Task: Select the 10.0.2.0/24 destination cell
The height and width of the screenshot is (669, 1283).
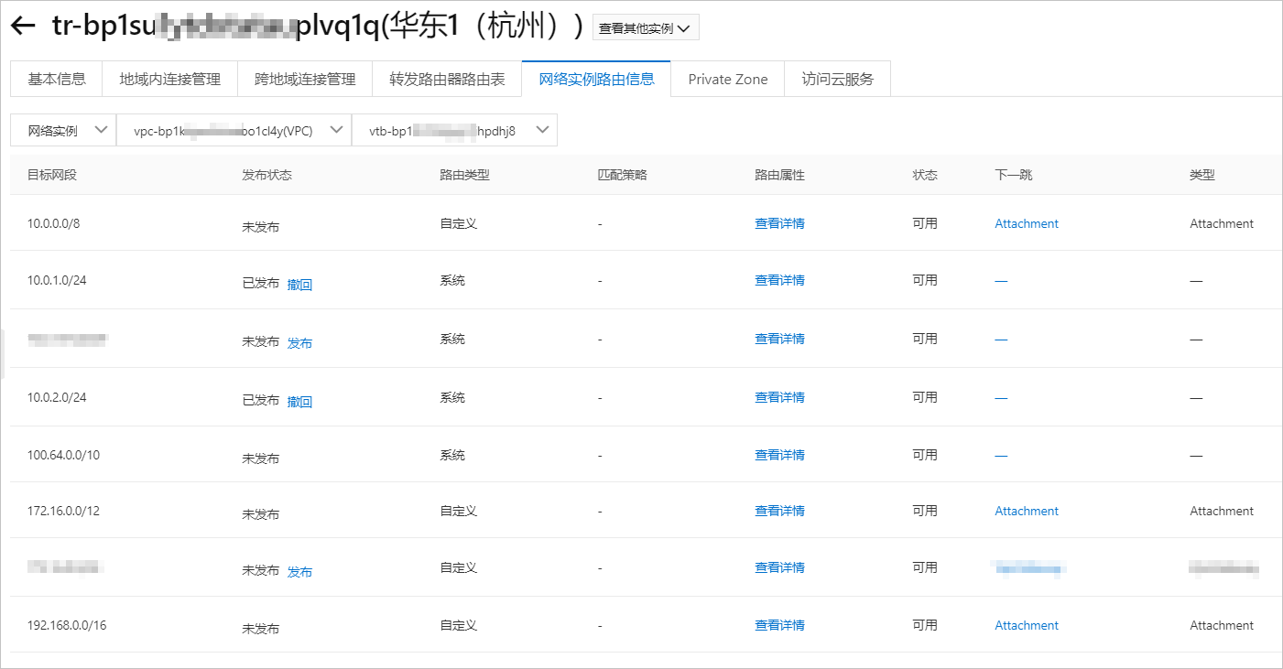Action: pos(57,397)
